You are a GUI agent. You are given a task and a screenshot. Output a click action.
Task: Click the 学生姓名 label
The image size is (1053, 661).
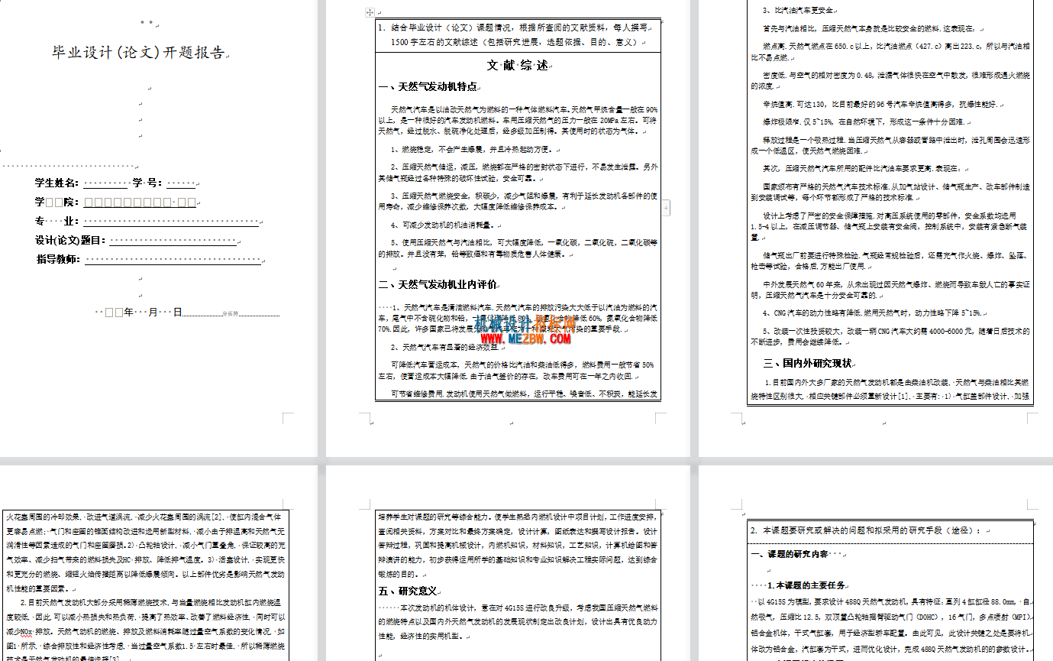pos(57,183)
